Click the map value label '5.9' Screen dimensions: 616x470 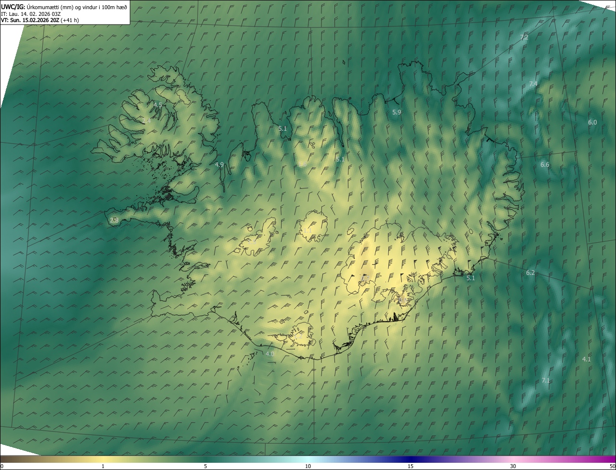point(397,112)
